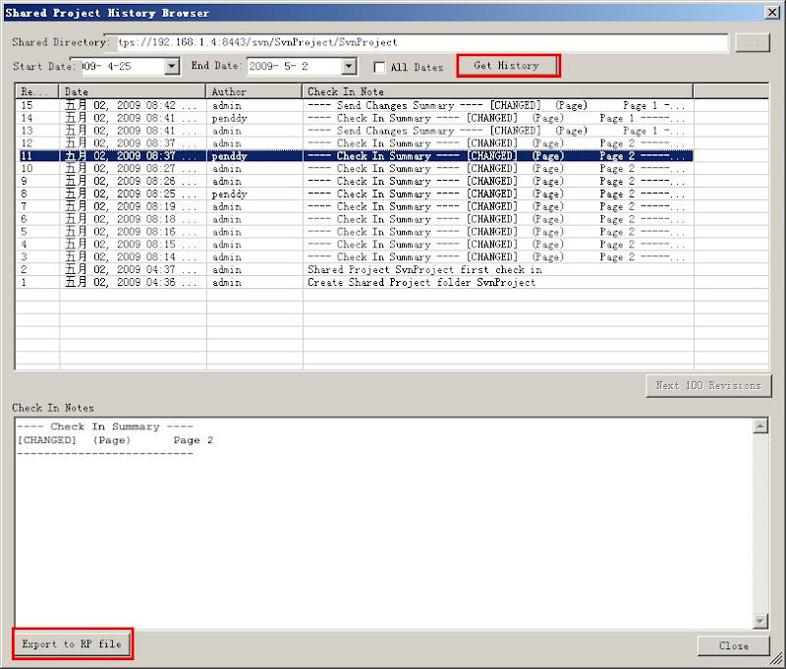Viewport: 786px width, 669px height.
Task: Click Export to RP file button
Action: (72, 644)
